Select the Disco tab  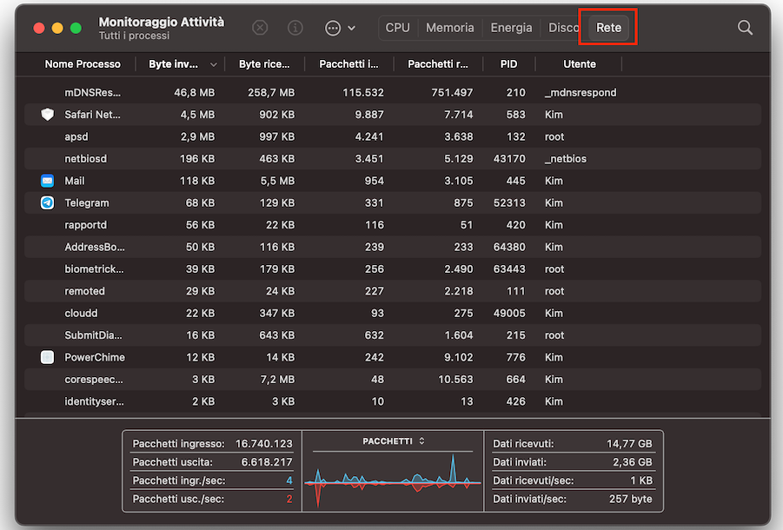(564, 28)
